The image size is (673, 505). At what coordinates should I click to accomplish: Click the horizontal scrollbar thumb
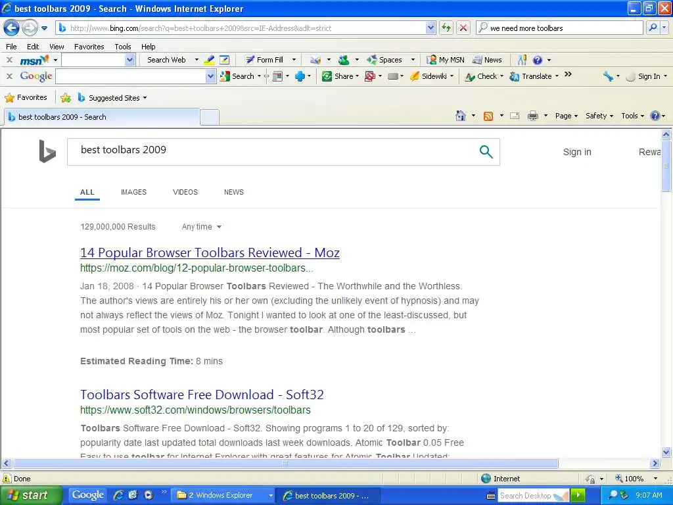(x=285, y=464)
